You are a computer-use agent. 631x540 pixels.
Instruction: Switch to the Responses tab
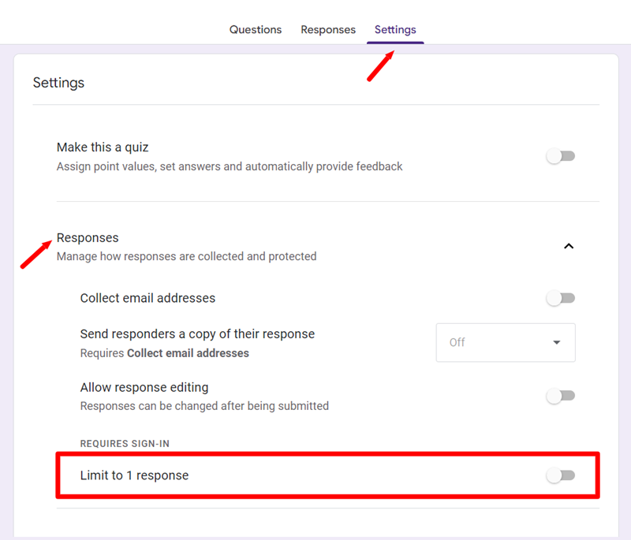pos(328,29)
